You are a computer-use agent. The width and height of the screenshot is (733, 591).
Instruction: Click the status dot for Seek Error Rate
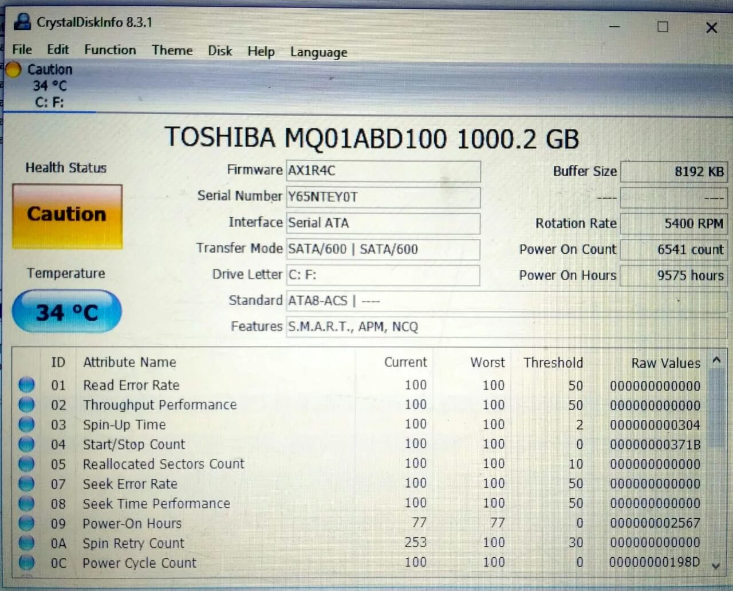click(x=26, y=484)
